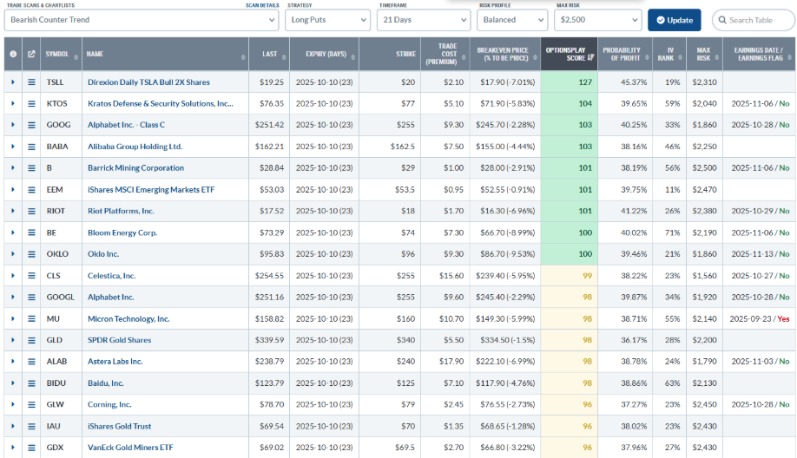
Task: Open the 21 Days timeframe dropdown
Action: tap(423, 20)
